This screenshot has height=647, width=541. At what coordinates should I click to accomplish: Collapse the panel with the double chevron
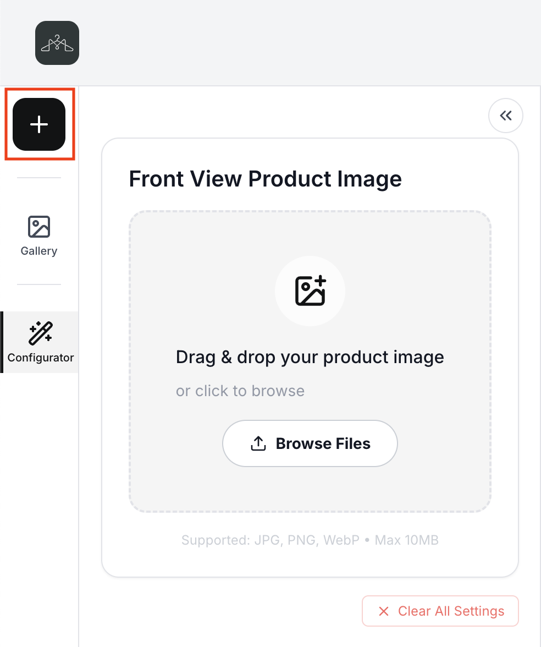[x=506, y=116]
